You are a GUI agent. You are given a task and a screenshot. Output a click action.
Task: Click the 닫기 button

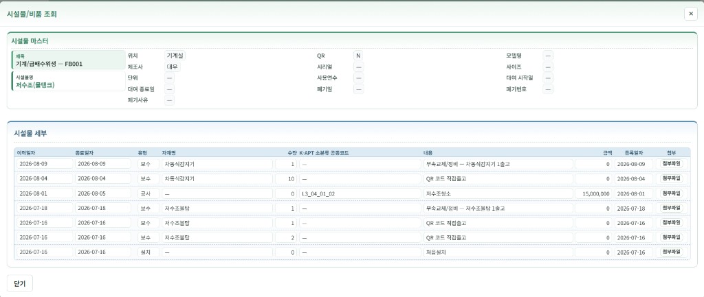[20, 283]
